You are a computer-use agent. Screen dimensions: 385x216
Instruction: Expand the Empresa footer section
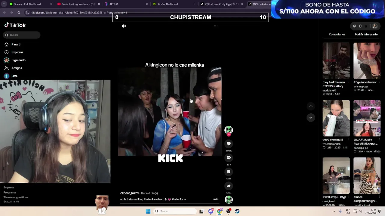(9, 187)
